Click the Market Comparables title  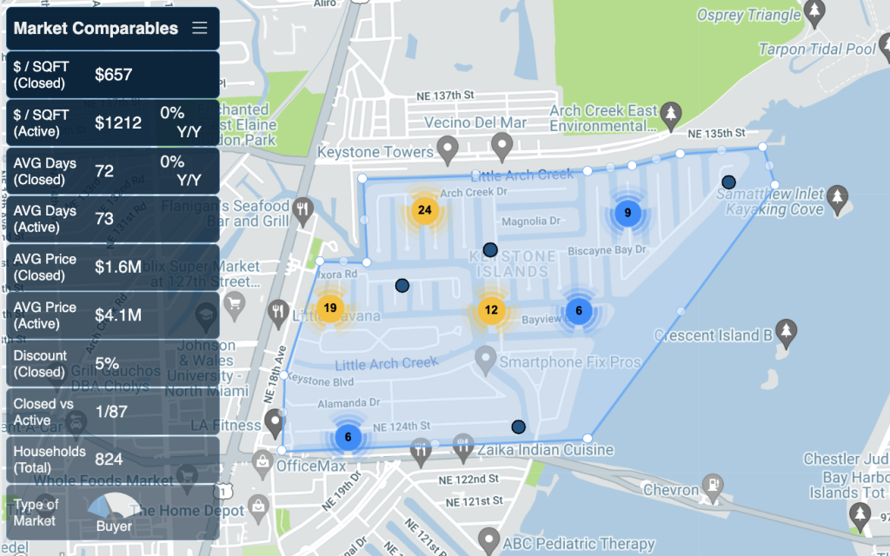(x=96, y=29)
